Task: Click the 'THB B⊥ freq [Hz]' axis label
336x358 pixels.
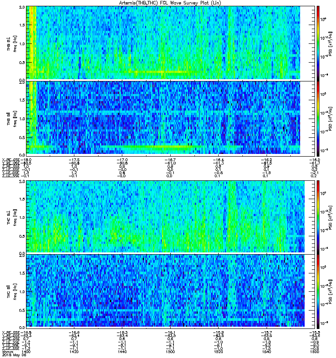Action: pyautogui.click(x=12, y=44)
